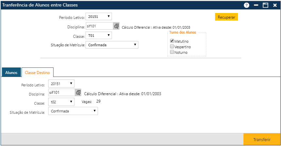This screenshot has width=281, height=146.
Task: Open destination Período Letivo dropdown
Action: tap(61, 84)
